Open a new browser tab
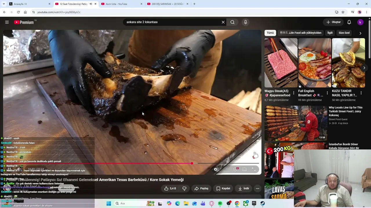 coord(194,4)
